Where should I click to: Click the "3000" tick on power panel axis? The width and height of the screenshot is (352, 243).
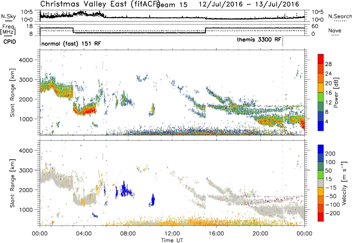26,80
